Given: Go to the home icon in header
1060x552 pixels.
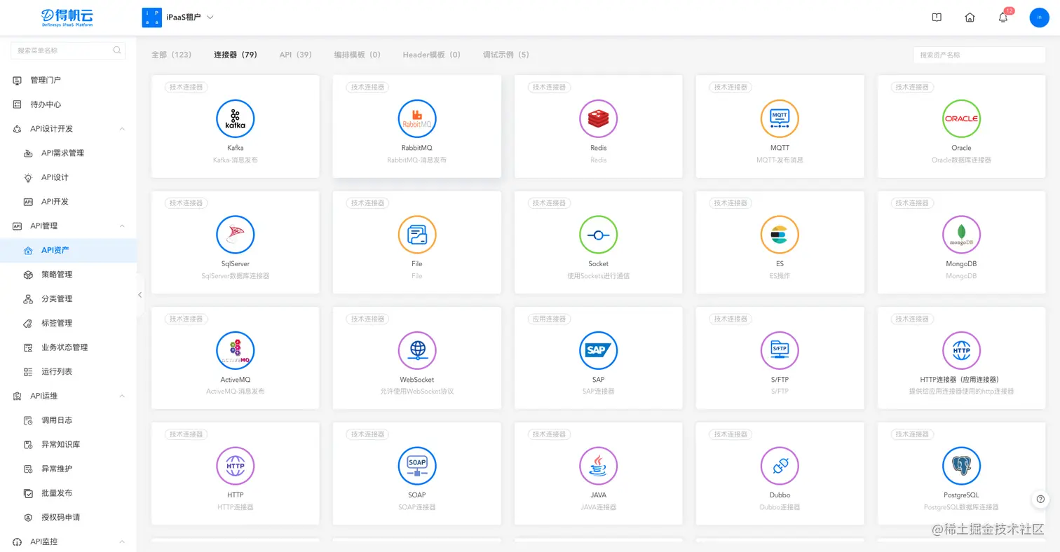Looking at the screenshot, I should point(970,18).
